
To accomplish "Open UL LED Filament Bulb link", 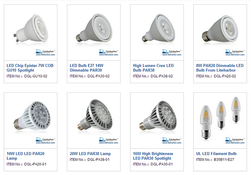I will pyautogui.click(x=216, y=154).
